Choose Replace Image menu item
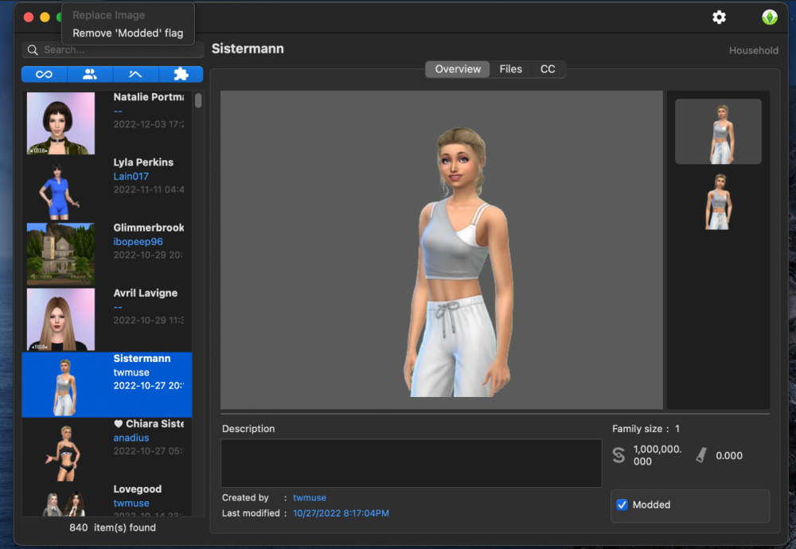Screen dimensions: 796x549 coord(108,15)
